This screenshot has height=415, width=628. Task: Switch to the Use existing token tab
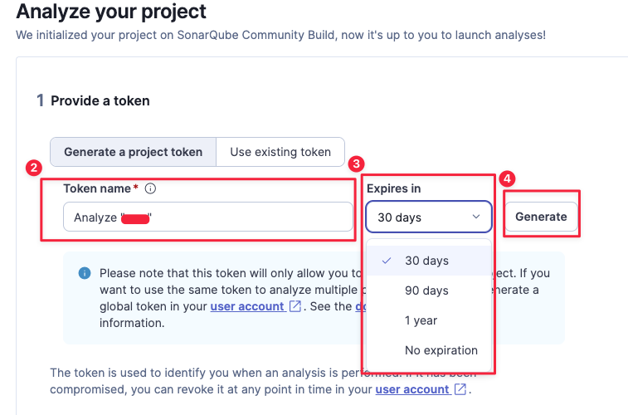pos(280,152)
